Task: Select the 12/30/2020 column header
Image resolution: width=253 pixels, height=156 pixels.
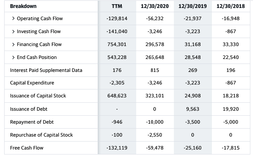Action: (155, 6)
